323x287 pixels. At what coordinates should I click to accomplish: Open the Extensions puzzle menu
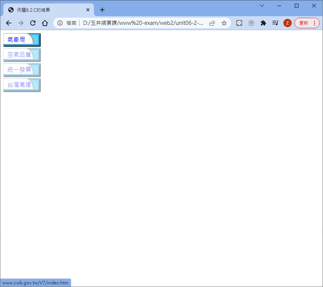coord(263,23)
